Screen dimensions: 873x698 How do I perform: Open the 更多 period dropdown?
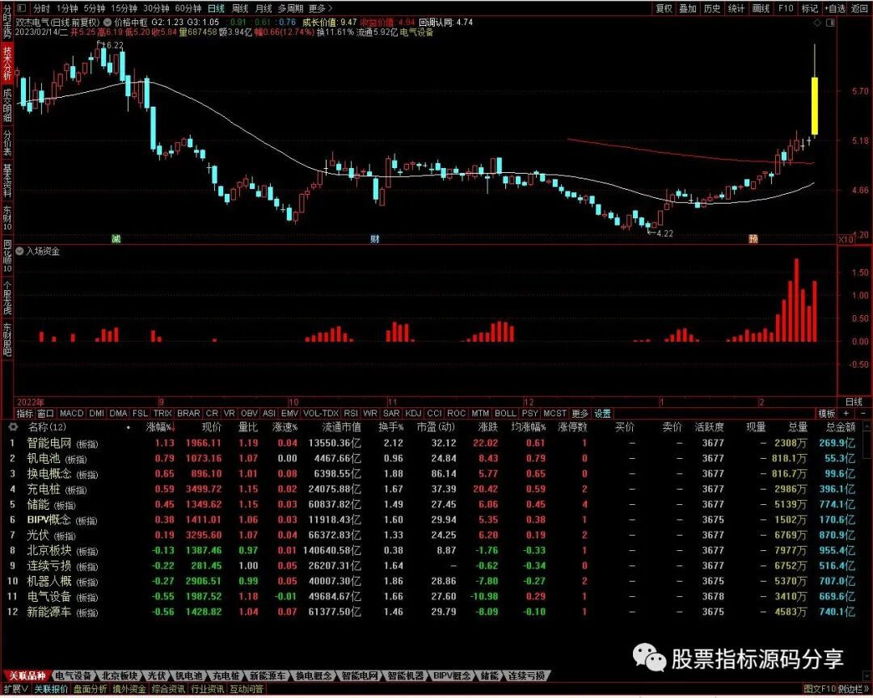click(320, 8)
